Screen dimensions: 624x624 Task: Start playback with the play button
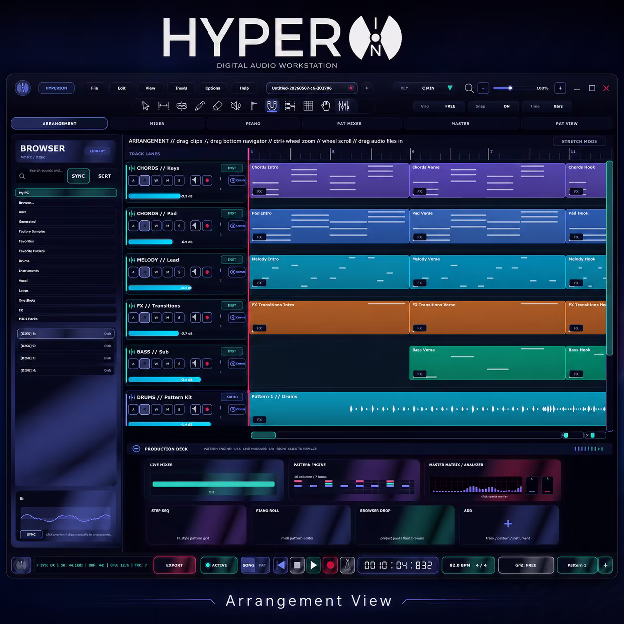[x=313, y=565]
